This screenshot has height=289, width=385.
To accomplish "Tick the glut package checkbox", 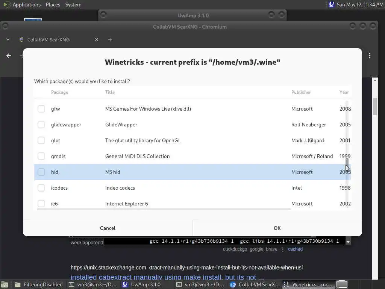I will click(x=41, y=140).
